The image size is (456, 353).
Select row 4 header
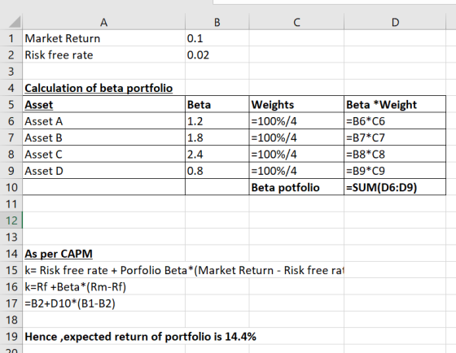11,88
